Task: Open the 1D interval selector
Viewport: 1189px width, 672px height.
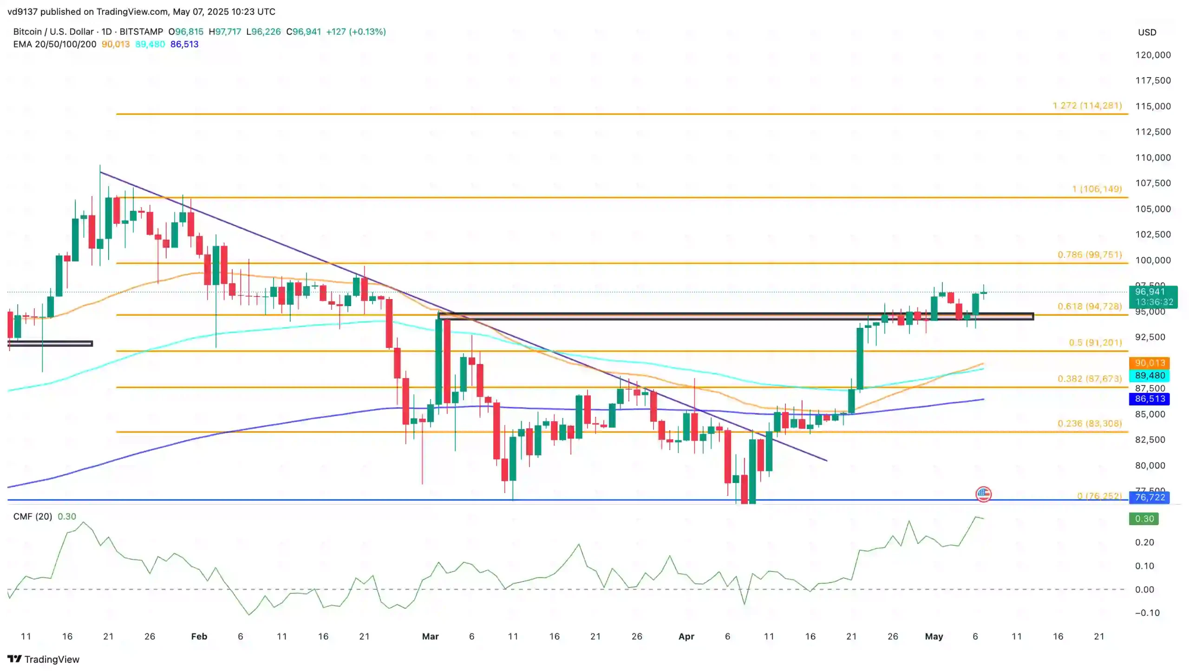Action: [107, 32]
